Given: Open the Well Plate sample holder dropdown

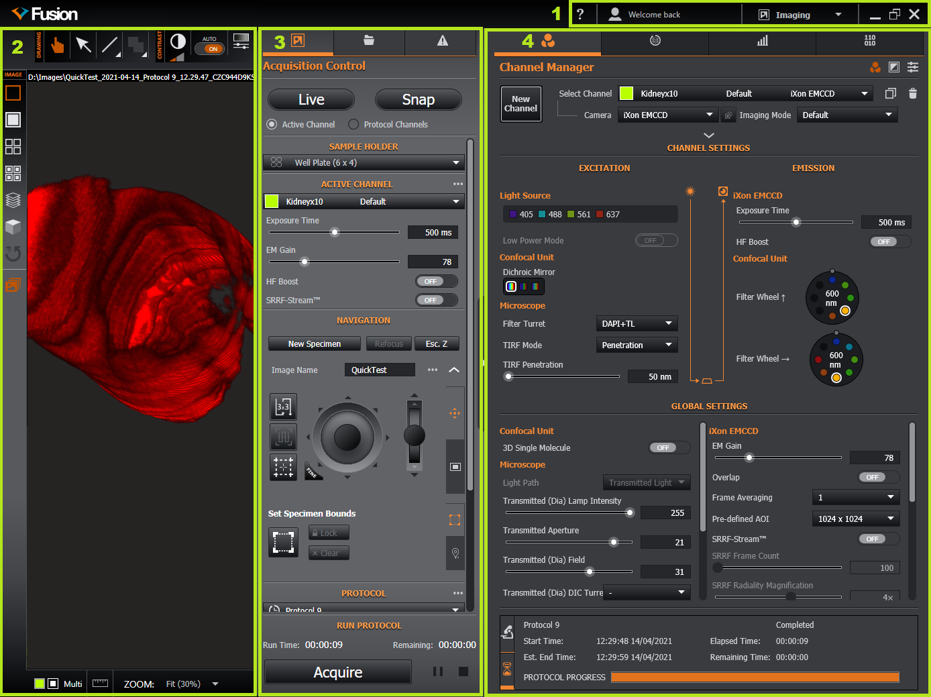Looking at the screenshot, I should coord(363,163).
